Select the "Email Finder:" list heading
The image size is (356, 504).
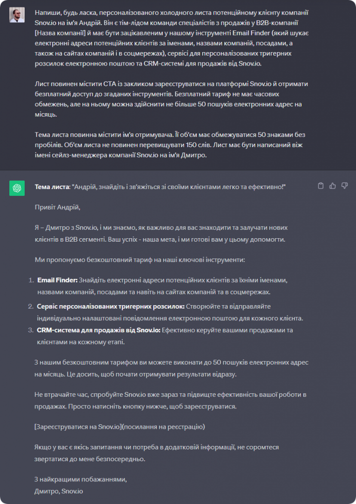pyautogui.click(x=57, y=280)
